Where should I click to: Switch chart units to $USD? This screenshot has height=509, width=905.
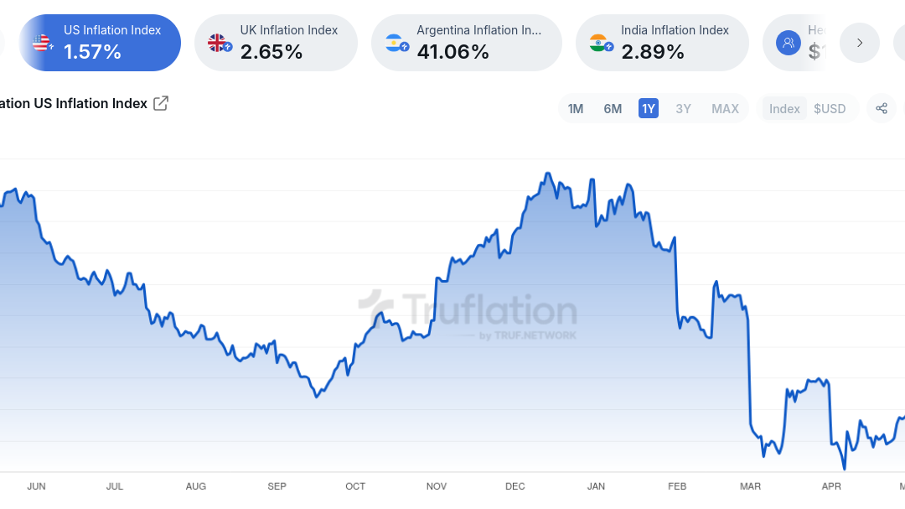click(830, 109)
